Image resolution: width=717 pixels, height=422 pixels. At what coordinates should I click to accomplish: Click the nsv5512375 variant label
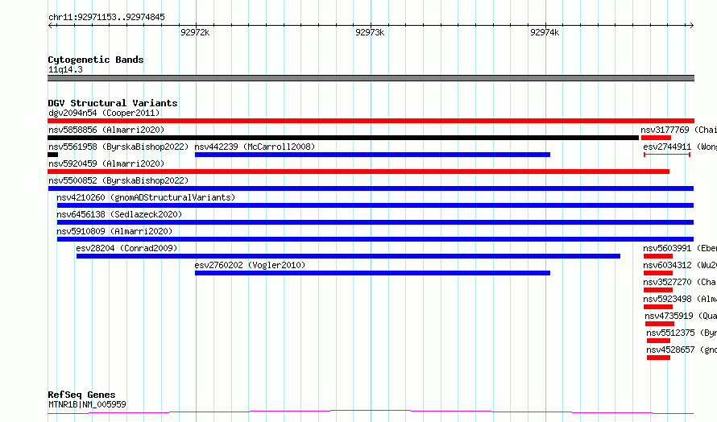(682, 333)
